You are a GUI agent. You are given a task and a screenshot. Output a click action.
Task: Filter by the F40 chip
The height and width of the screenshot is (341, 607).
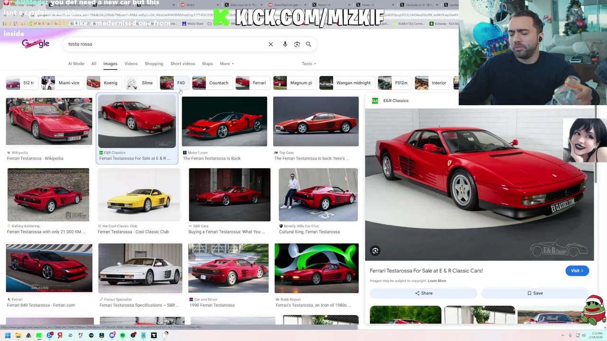tap(174, 83)
